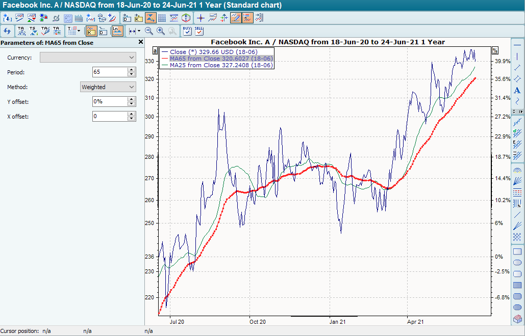
Task: Refresh chart data with circular arrows icon
Action: tap(7, 31)
